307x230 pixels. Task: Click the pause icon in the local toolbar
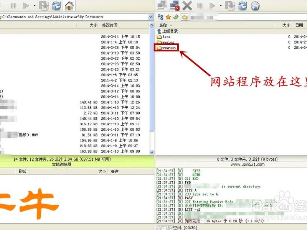14,6
